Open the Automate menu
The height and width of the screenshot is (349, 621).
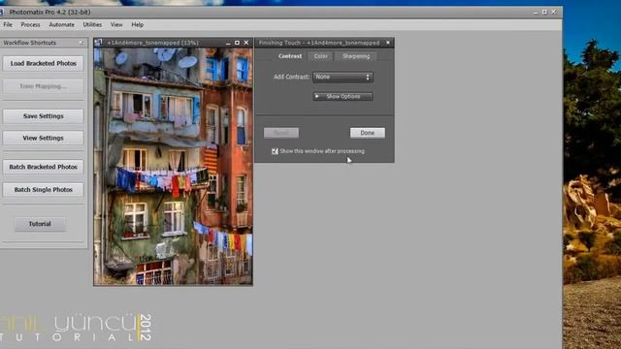61,24
